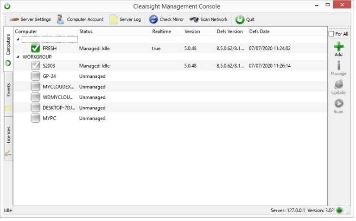Click the resize grip in status bar corner
This screenshot has height=221, width=356.
[348, 212]
